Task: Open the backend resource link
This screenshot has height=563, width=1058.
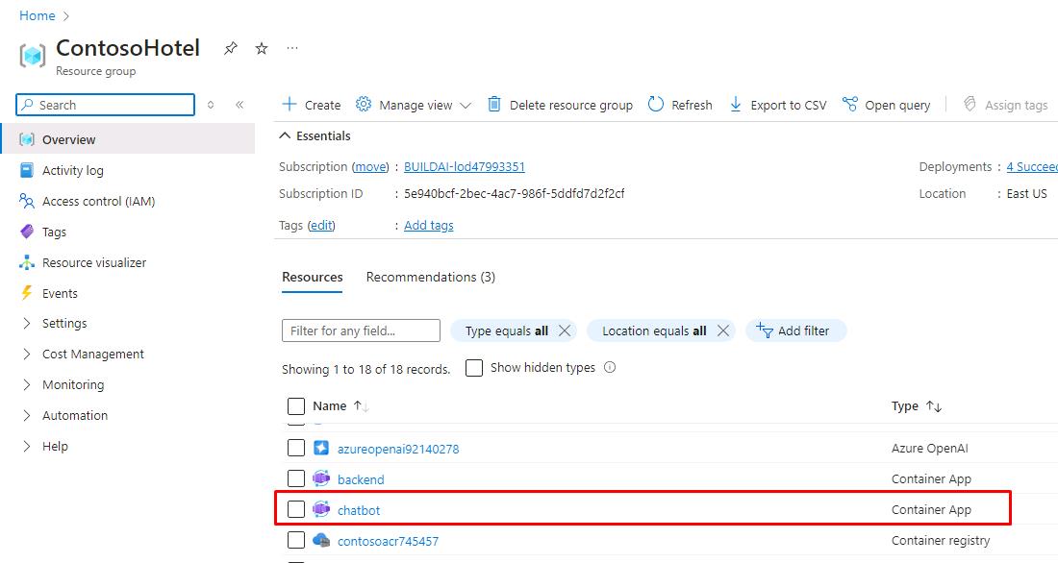Action: point(361,479)
